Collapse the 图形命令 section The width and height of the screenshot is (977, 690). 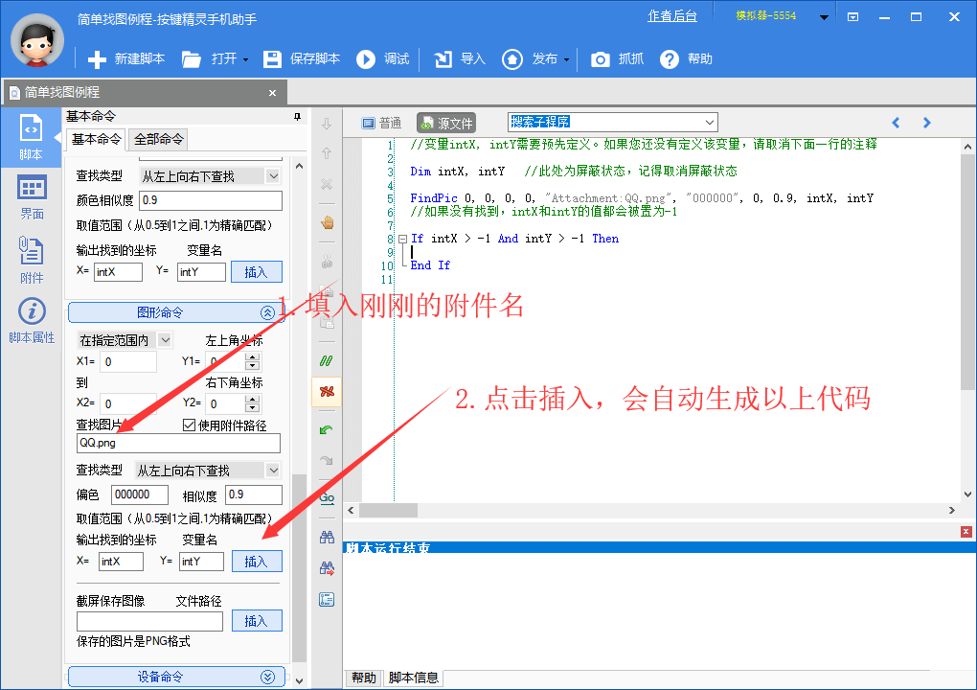(x=267, y=313)
